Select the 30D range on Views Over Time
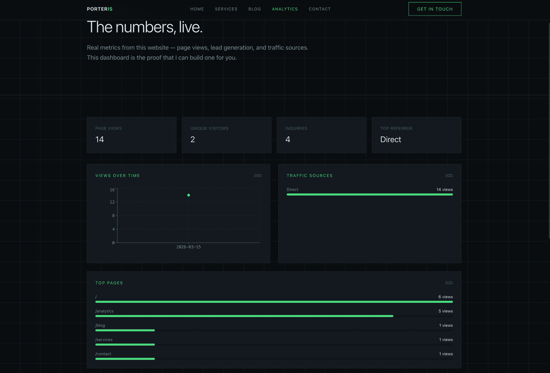Screen dimensions: 550x373 click(x=257, y=175)
